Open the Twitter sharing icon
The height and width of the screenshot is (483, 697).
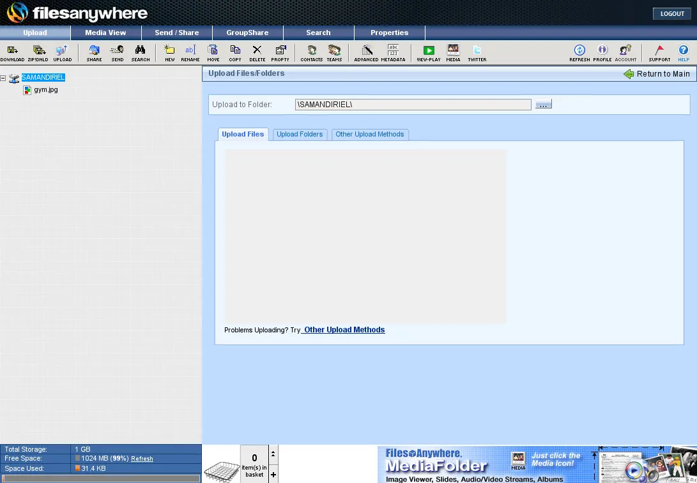pyautogui.click(x=477, y=52)
